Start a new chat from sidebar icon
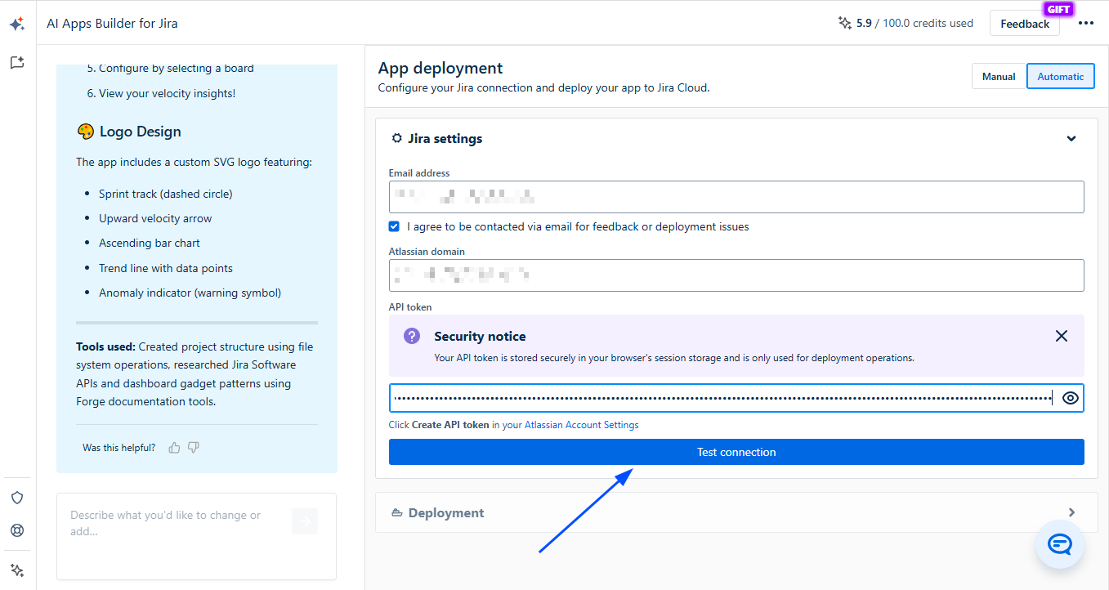 pyautogui.click(x=17, y=62)
